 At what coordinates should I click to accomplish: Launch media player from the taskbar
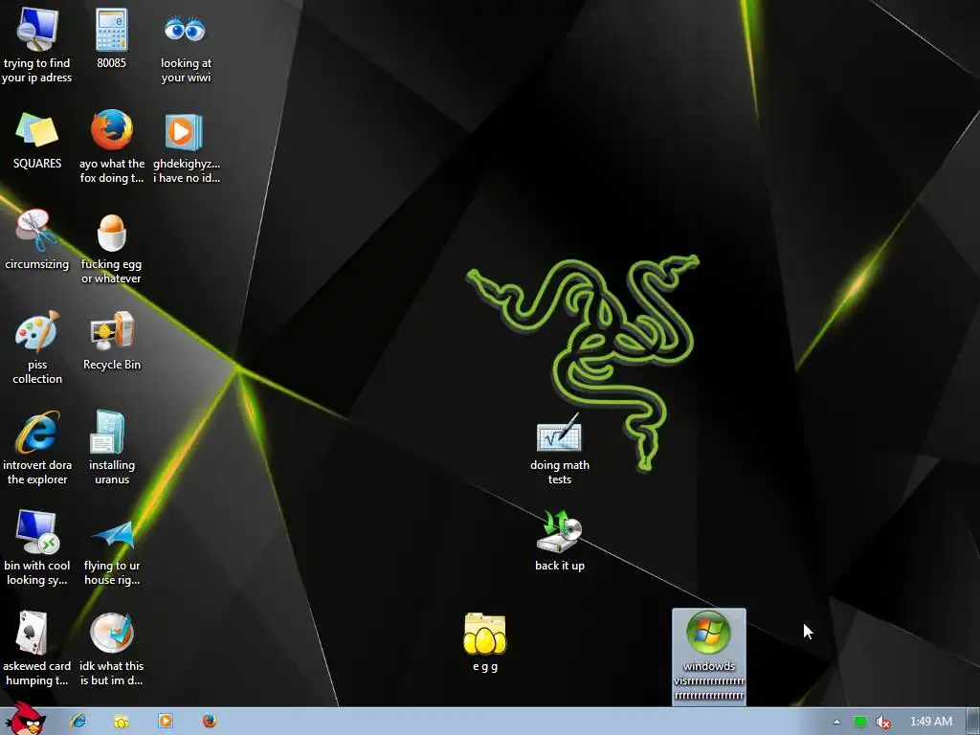pyautogui.click(x=165, y=722)
